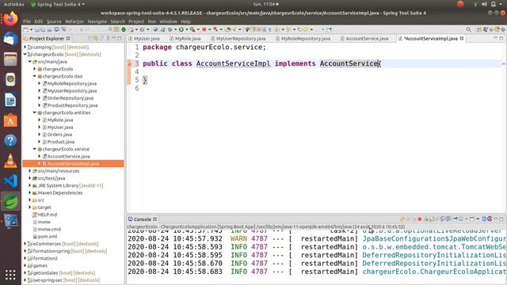Expand src/main/resources folder
The image size is (507, 285).
[x=30, y=171]
